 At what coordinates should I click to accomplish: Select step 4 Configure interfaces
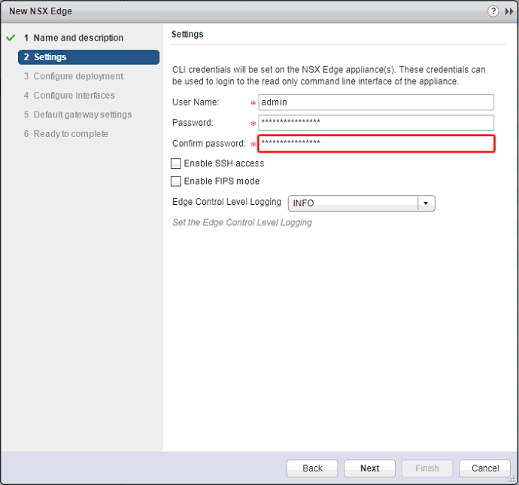74,96
